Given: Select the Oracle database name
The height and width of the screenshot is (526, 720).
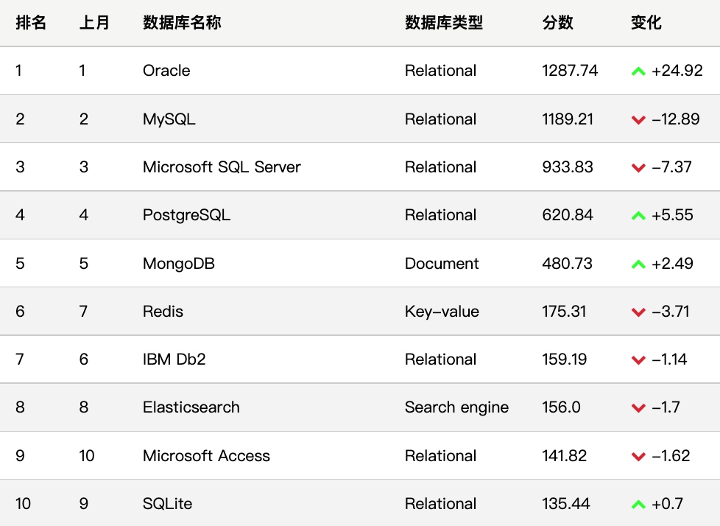Looking at the screenshot, I should click(166, 70).
